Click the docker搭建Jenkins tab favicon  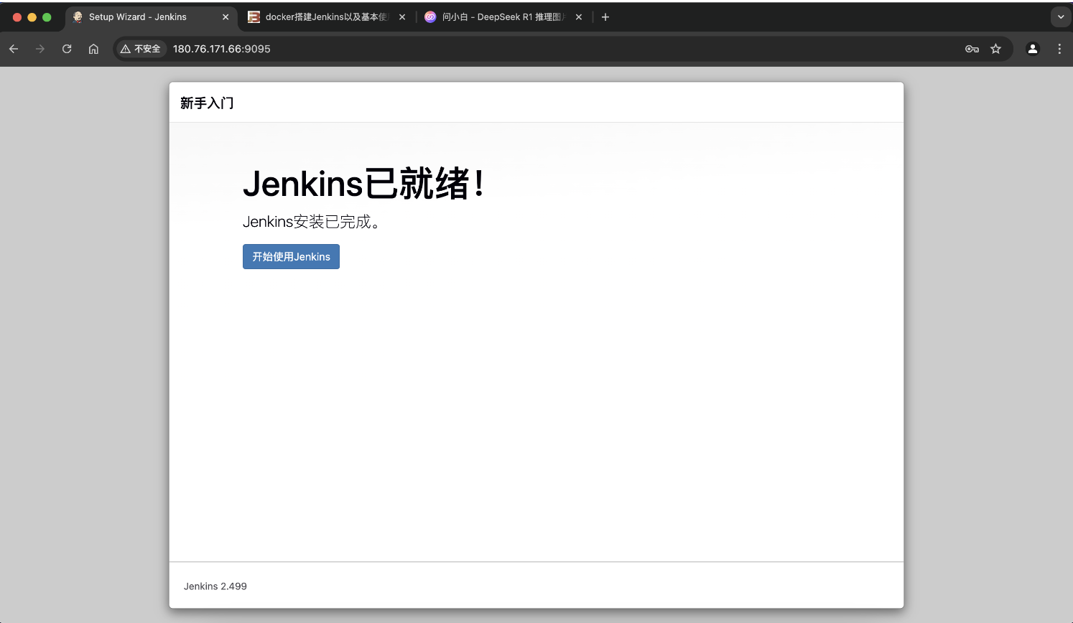254,17
